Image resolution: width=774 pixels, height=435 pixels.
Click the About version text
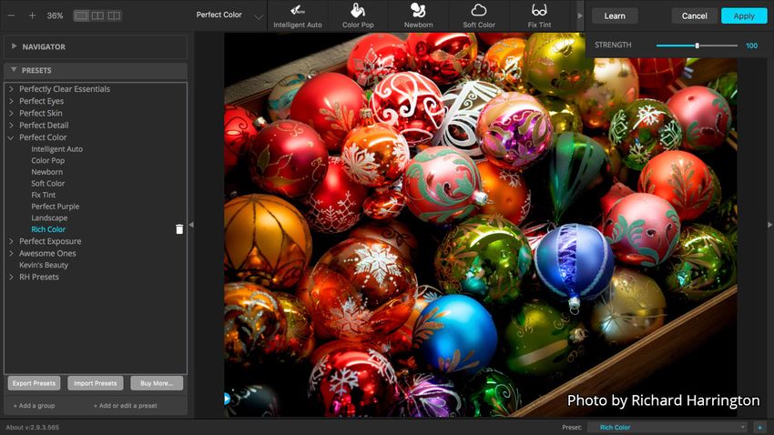[33, 427]
